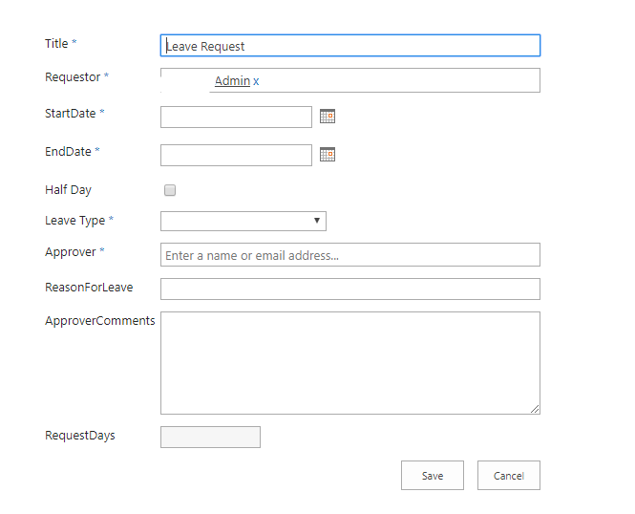This screenshot has width=635, height=514.
Task: Click the Leave Type label
Action: [x=74, y=221]
